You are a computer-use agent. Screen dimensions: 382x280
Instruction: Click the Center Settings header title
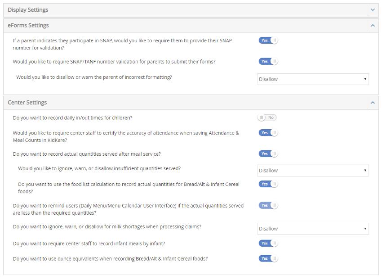[x=27, y=103]
